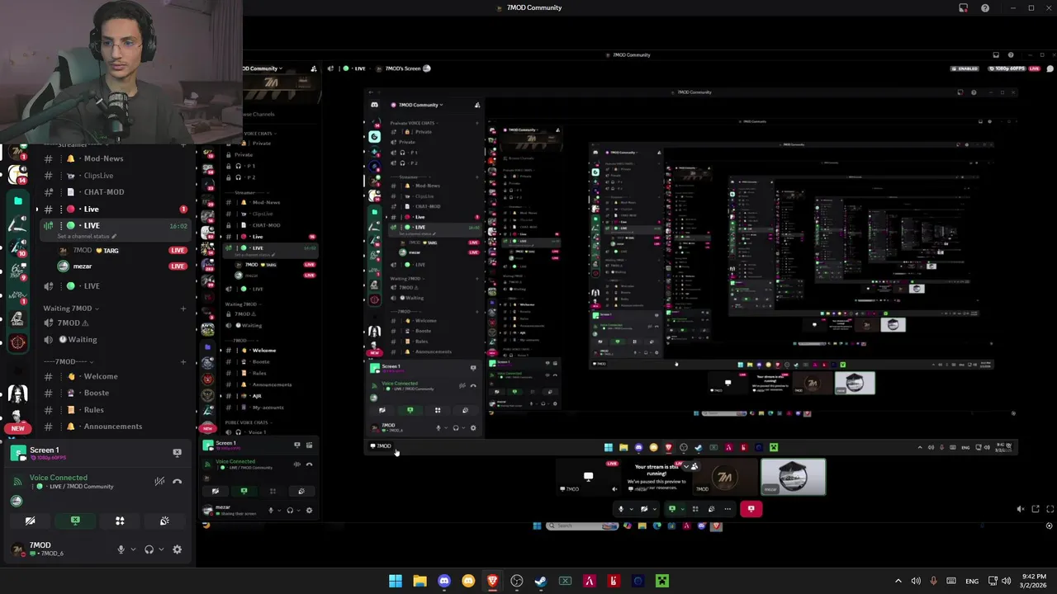Collapse the Waiting 7MOD category
The width and height of the screenshot is (1057, 594).
point(70,309)
